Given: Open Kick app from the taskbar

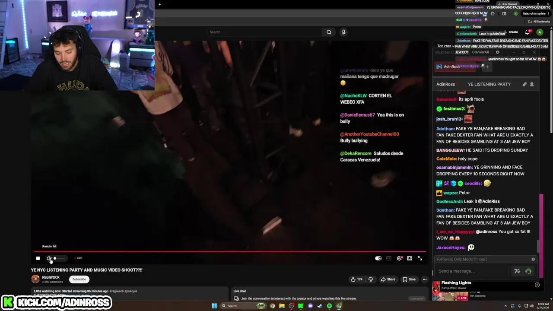Looking at the screenshot, I should (301, 306).
